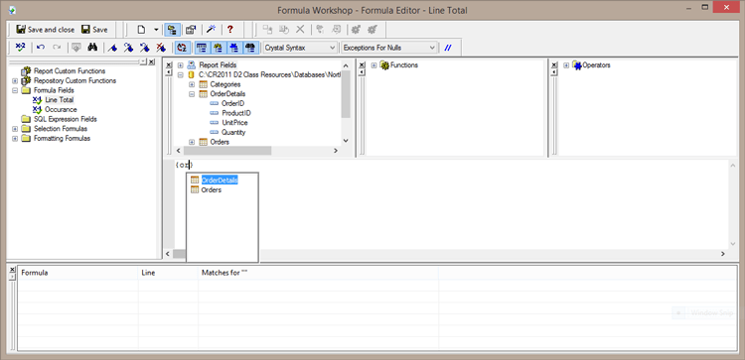The image size is (745, 360).
Task: Toggle a bookmark with the flag icon
Action: point(112,48)
